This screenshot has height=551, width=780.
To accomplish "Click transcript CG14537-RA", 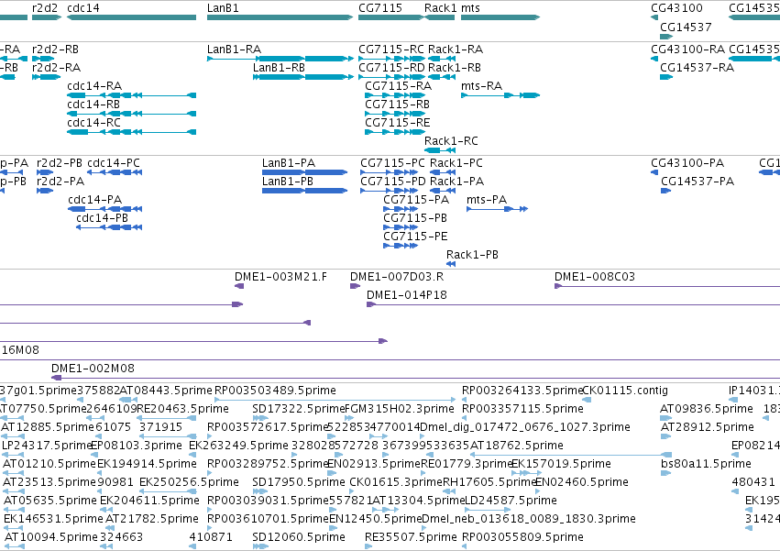I will 666,77.
